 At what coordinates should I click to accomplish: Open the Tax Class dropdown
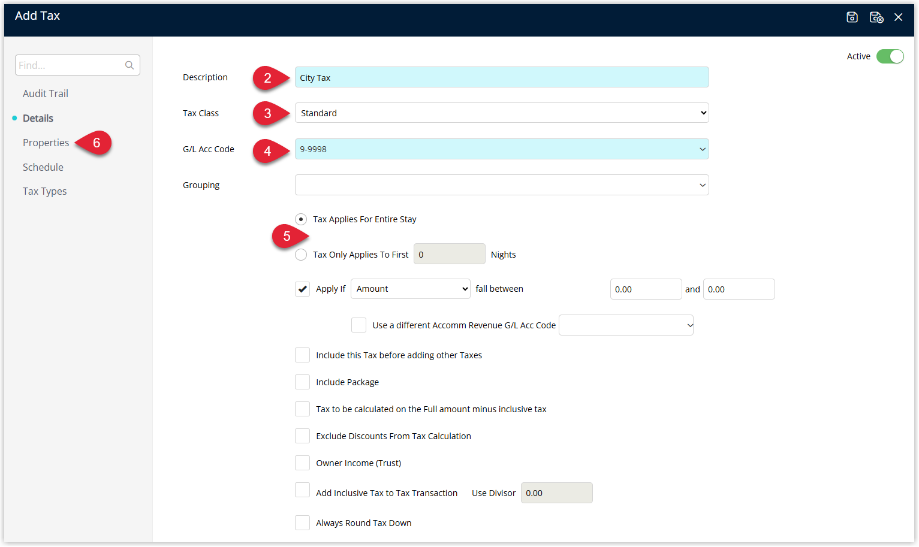click(502, 113)
